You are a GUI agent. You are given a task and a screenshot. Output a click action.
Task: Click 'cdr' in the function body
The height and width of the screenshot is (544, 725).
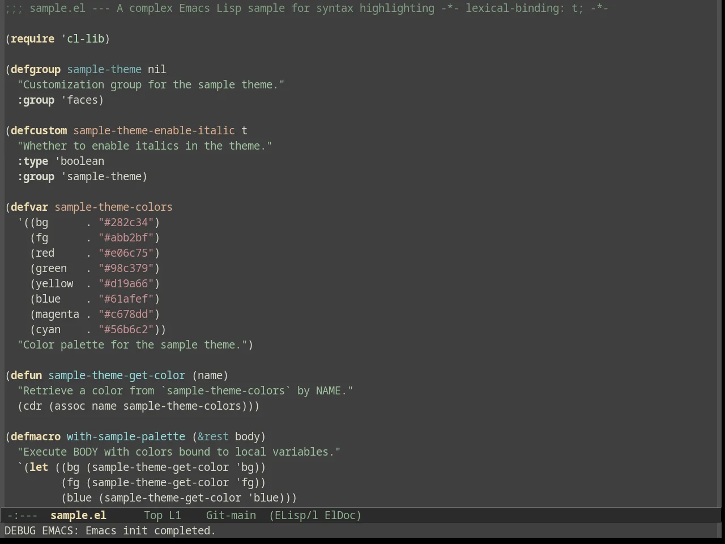click(32, 406)
